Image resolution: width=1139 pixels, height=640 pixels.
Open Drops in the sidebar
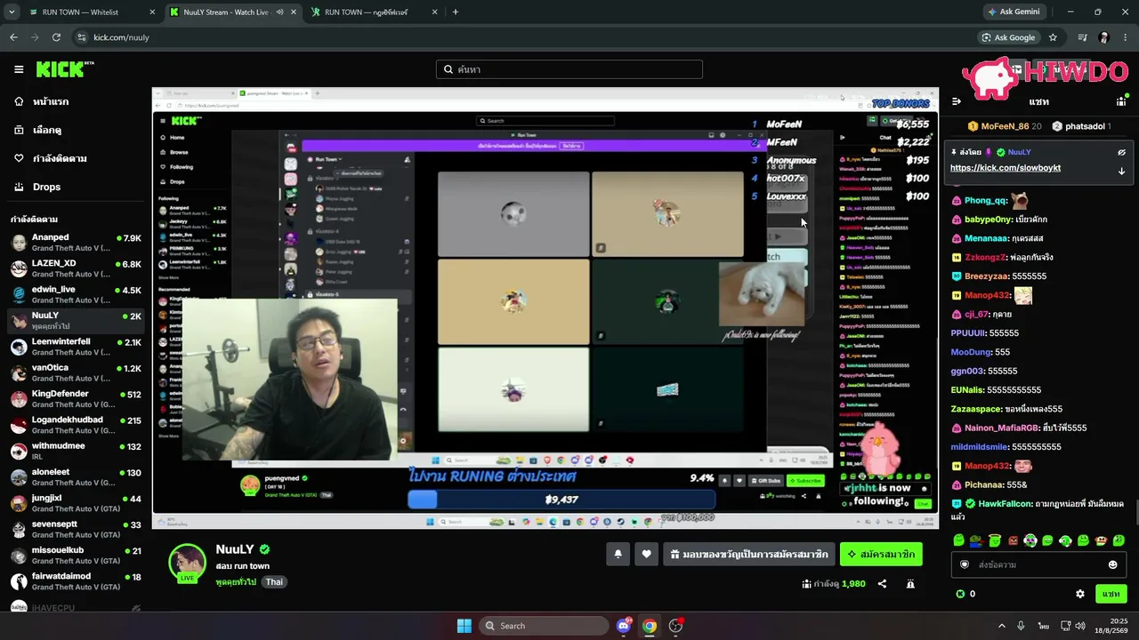tap(47, 187)
